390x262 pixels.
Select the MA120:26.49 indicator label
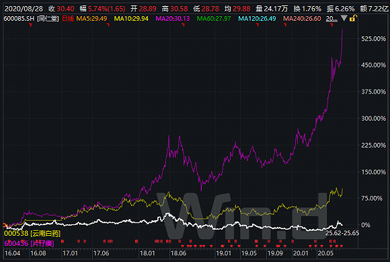pos(257,19)
